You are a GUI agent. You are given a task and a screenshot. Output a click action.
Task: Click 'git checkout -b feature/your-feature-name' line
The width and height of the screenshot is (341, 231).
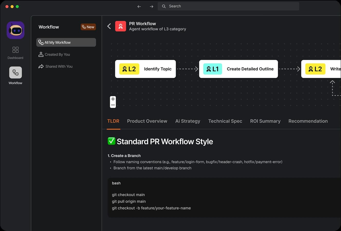(x=151, y=208)
